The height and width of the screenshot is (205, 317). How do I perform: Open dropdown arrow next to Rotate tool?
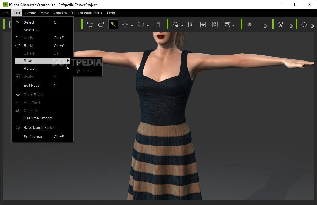pos(148,26)
